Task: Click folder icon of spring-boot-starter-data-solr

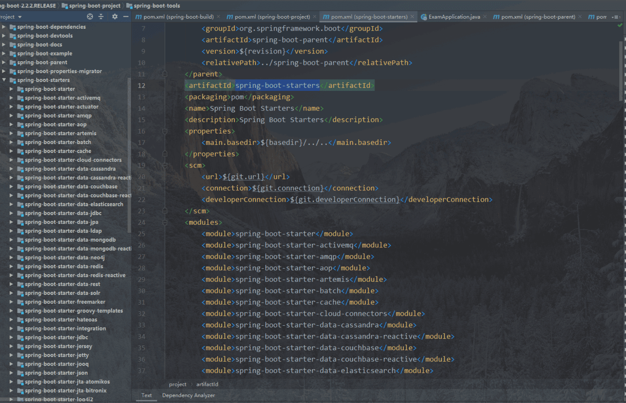Action: click(x=20, y=293)
